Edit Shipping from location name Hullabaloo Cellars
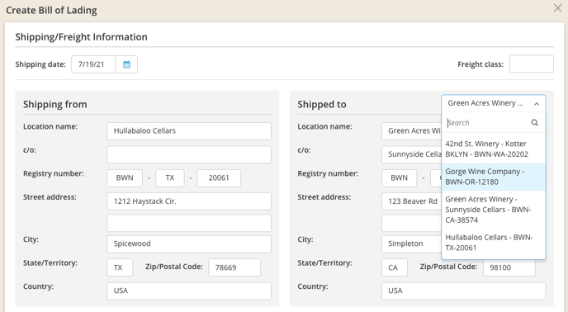Image resolution: width=568 pixels, height=312 pixels. click(x=189, y=130)
